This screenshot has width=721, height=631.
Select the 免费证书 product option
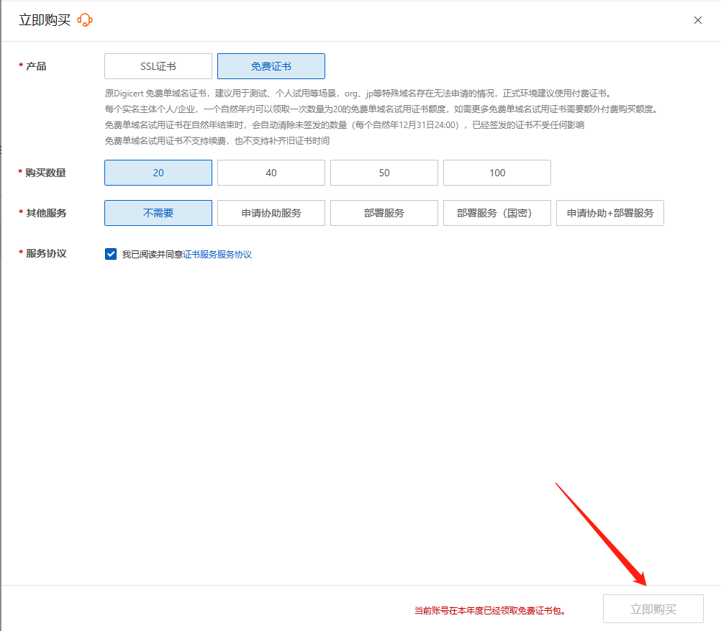click(x=271, y=66)
